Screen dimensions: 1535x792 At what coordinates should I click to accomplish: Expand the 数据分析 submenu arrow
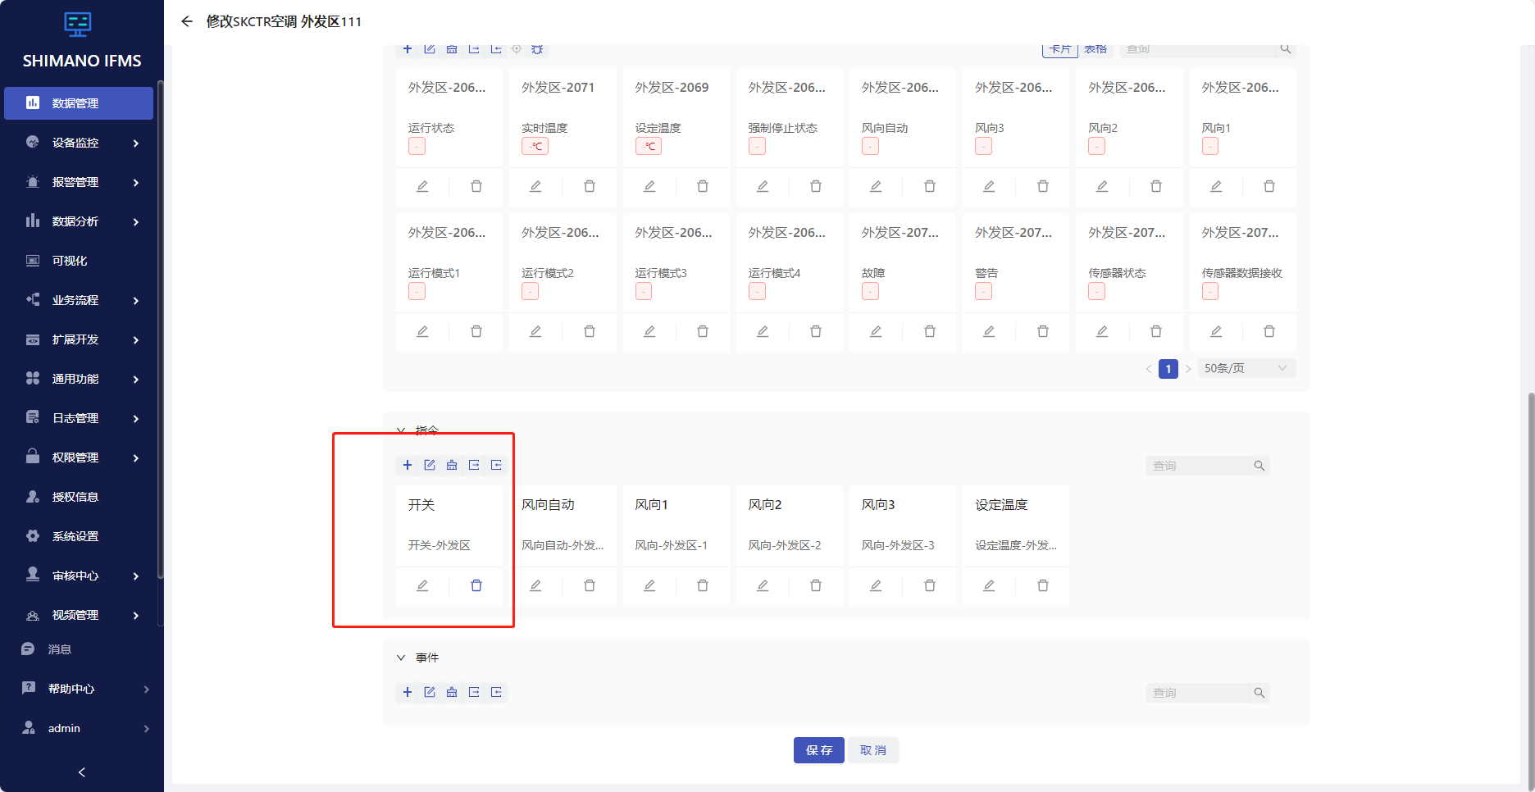click(136, 221)
